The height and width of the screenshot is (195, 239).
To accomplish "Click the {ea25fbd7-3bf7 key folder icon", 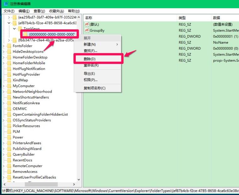I will (x=15, y=17).
